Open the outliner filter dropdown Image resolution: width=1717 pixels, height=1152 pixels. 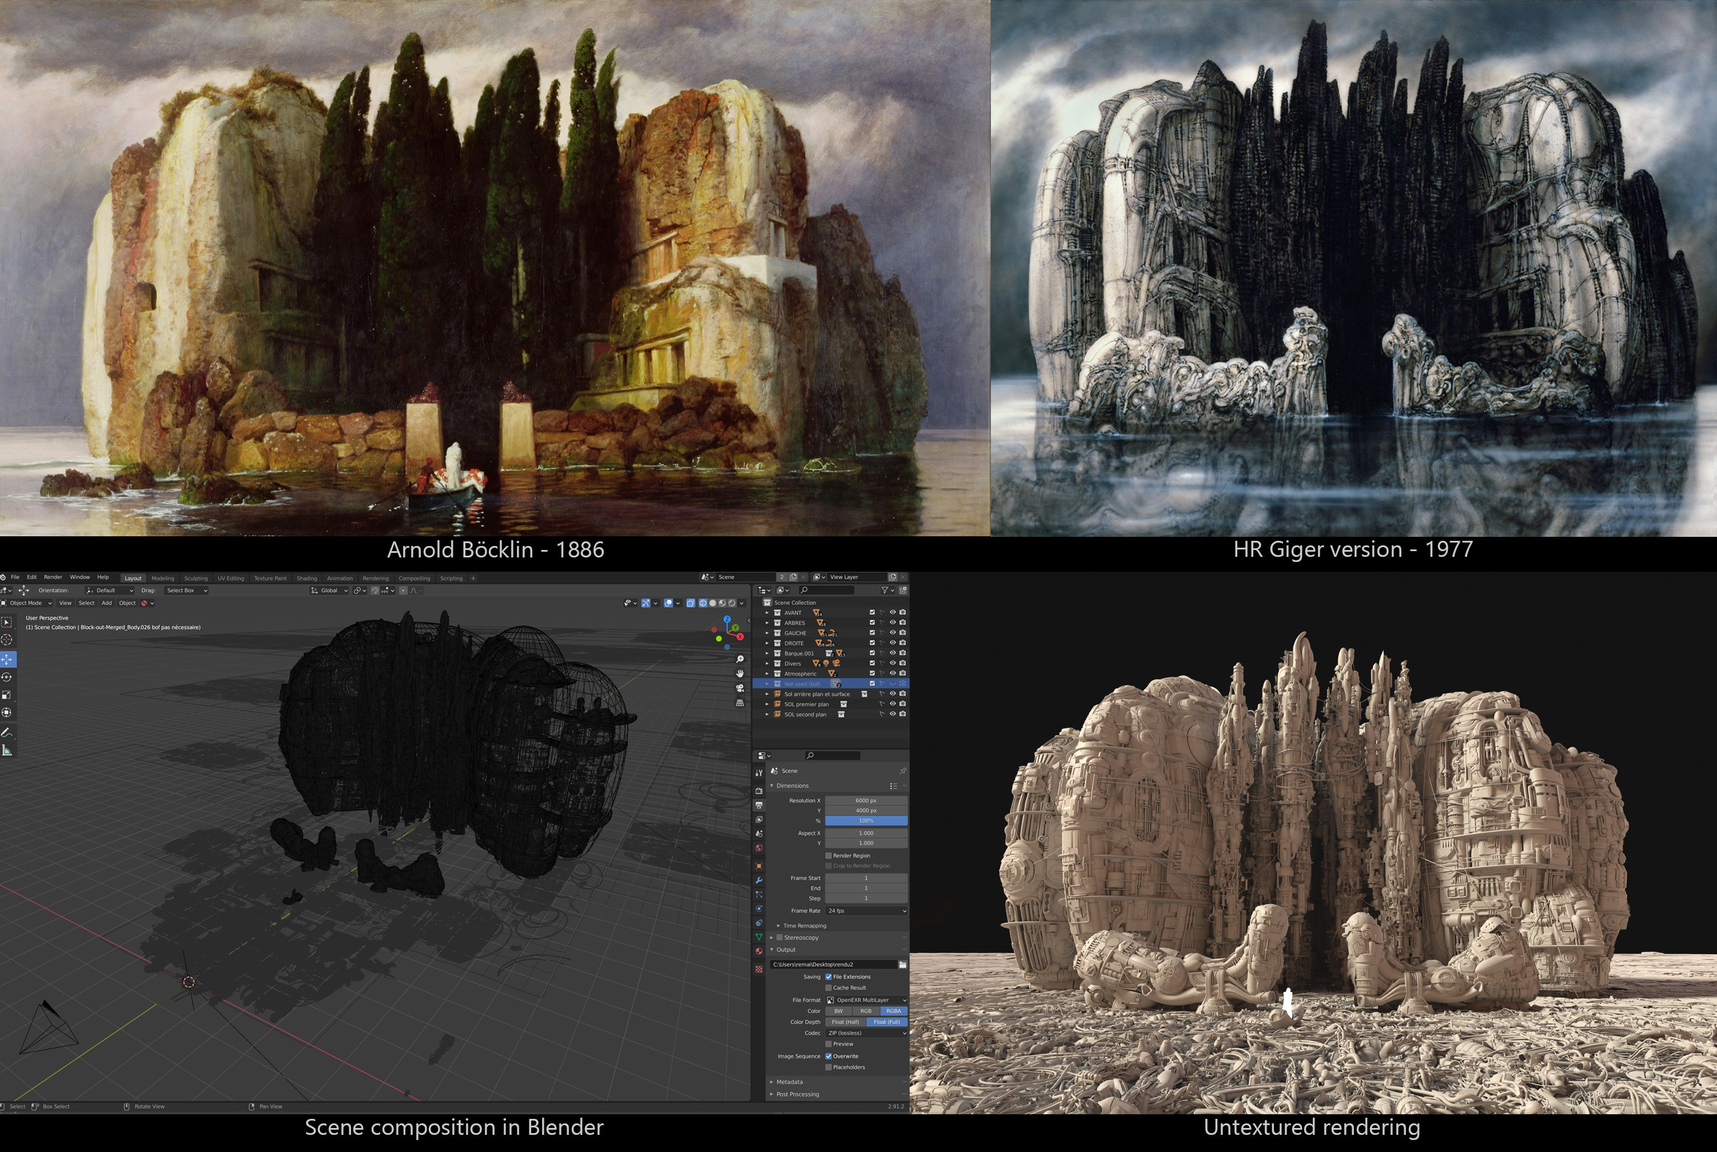[x=887, y=590]
